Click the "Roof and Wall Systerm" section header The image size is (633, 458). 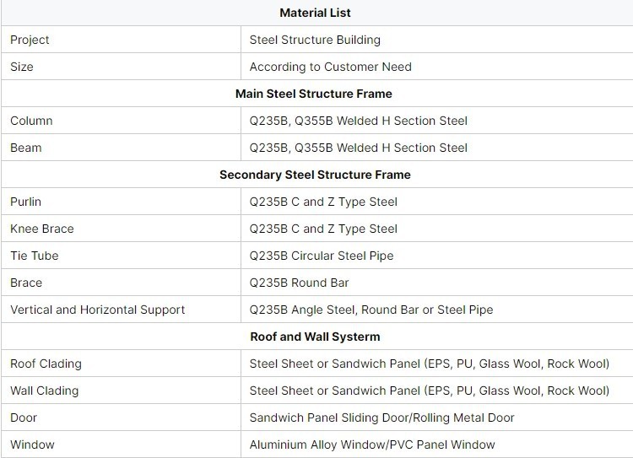(315, 337)
